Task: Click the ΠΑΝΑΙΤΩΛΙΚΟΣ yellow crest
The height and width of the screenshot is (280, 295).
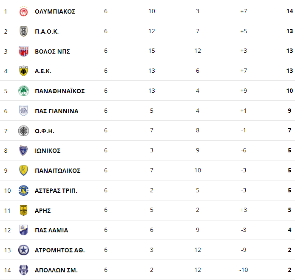Action: [23, 170]
